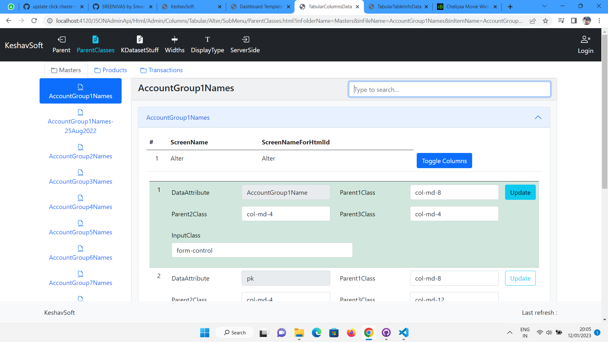Image resolution: width=608 pixels, height=342 pixels.
Task: Click Update for the first row
Action: [520, 192]
